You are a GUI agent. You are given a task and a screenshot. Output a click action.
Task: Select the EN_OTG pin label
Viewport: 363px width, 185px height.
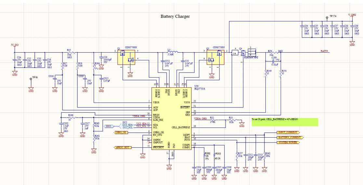pyautogui.click(x=157, y=135)
